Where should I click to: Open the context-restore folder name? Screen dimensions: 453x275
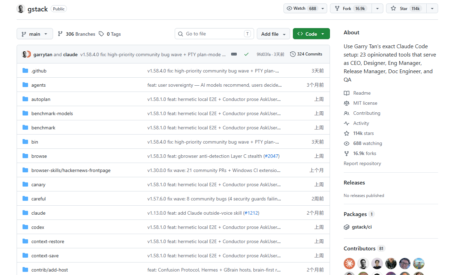pos(48,241)
